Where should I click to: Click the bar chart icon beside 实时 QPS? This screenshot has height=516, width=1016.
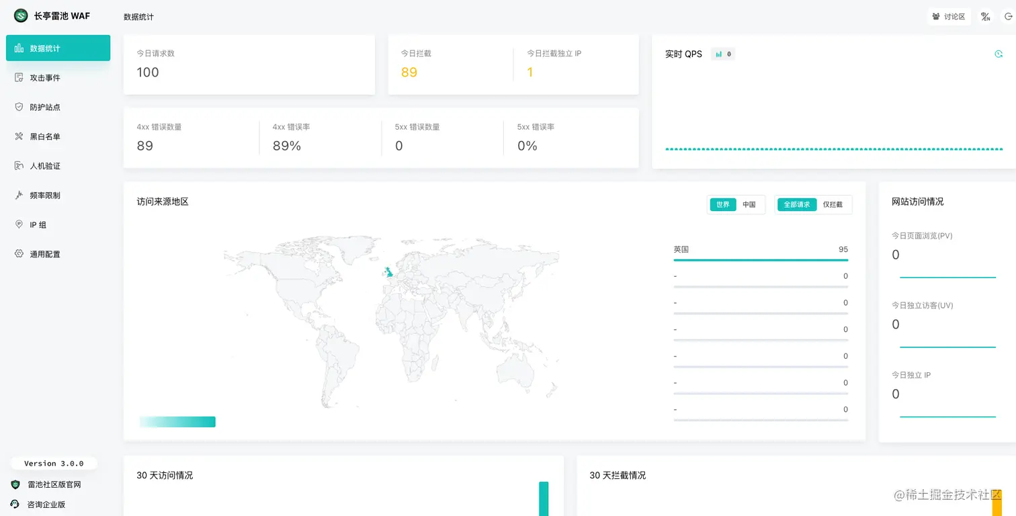[719, 54]
